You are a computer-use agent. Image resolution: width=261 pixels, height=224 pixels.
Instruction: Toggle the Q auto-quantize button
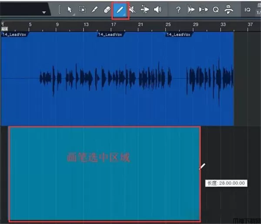tap(215, 10)
